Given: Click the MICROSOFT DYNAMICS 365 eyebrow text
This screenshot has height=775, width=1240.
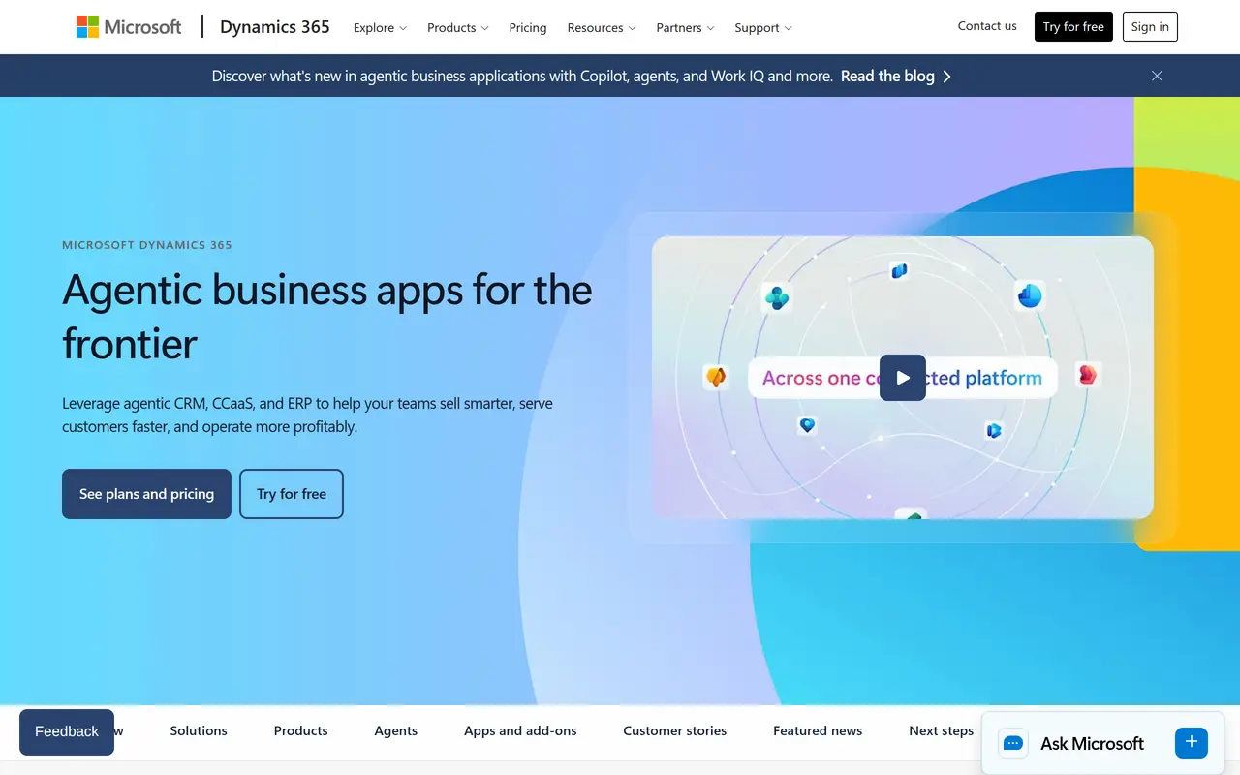Looking at the screenshot, I should click(147, 245).
